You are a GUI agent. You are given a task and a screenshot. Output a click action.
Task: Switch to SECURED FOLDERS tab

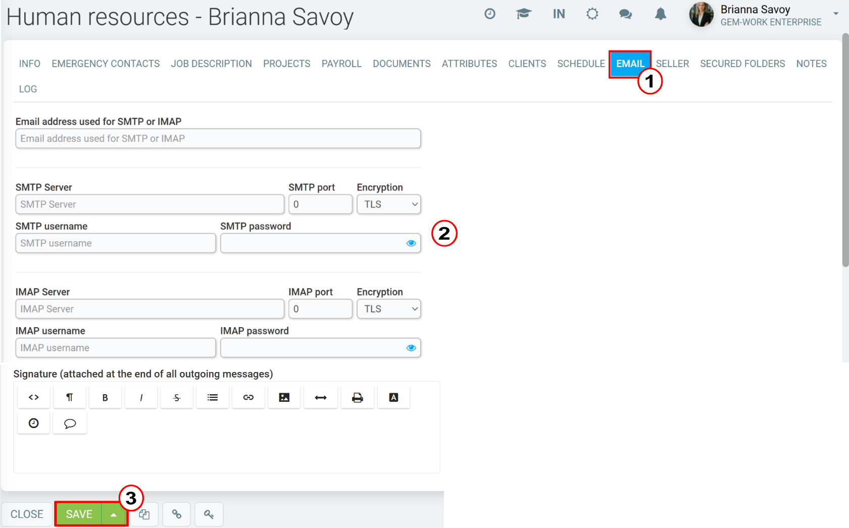click(742, 64)
